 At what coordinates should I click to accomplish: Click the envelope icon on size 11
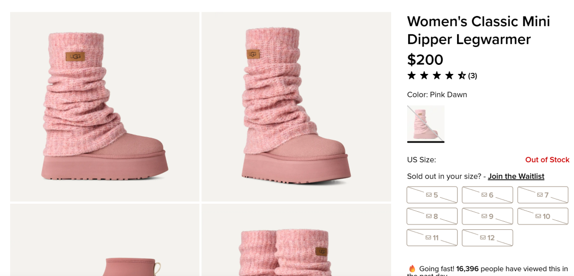coord(428,238)
